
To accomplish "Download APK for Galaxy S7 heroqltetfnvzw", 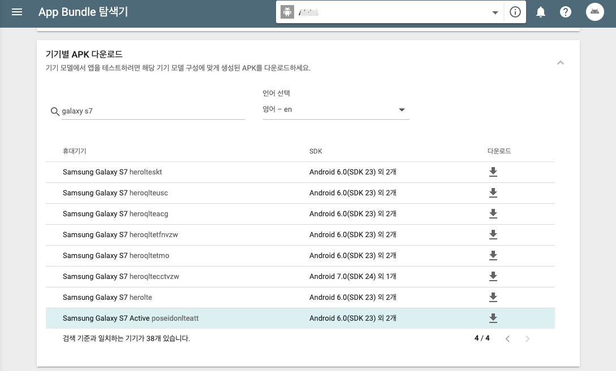I will (x=493, y=234).
